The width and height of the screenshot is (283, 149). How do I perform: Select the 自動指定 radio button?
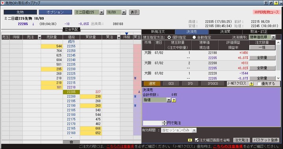(194, 37)
